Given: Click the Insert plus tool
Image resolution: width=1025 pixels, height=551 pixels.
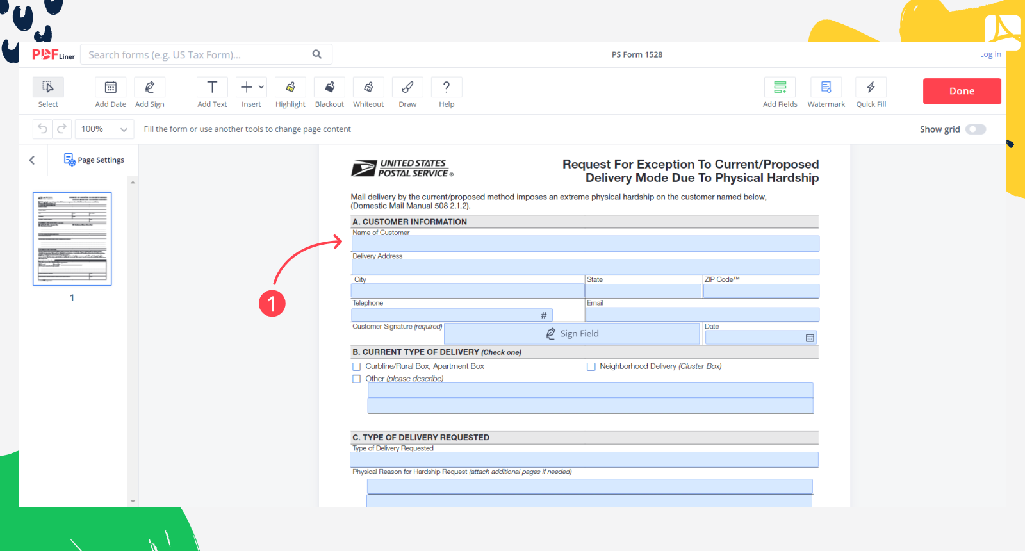Looking at the screenshot, I should point(247,87).
